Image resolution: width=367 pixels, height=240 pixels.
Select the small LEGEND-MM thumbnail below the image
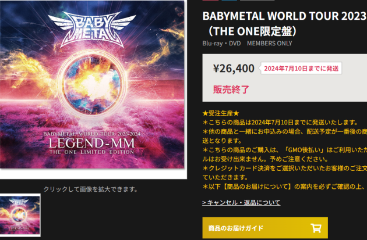[x=20, y=215]
